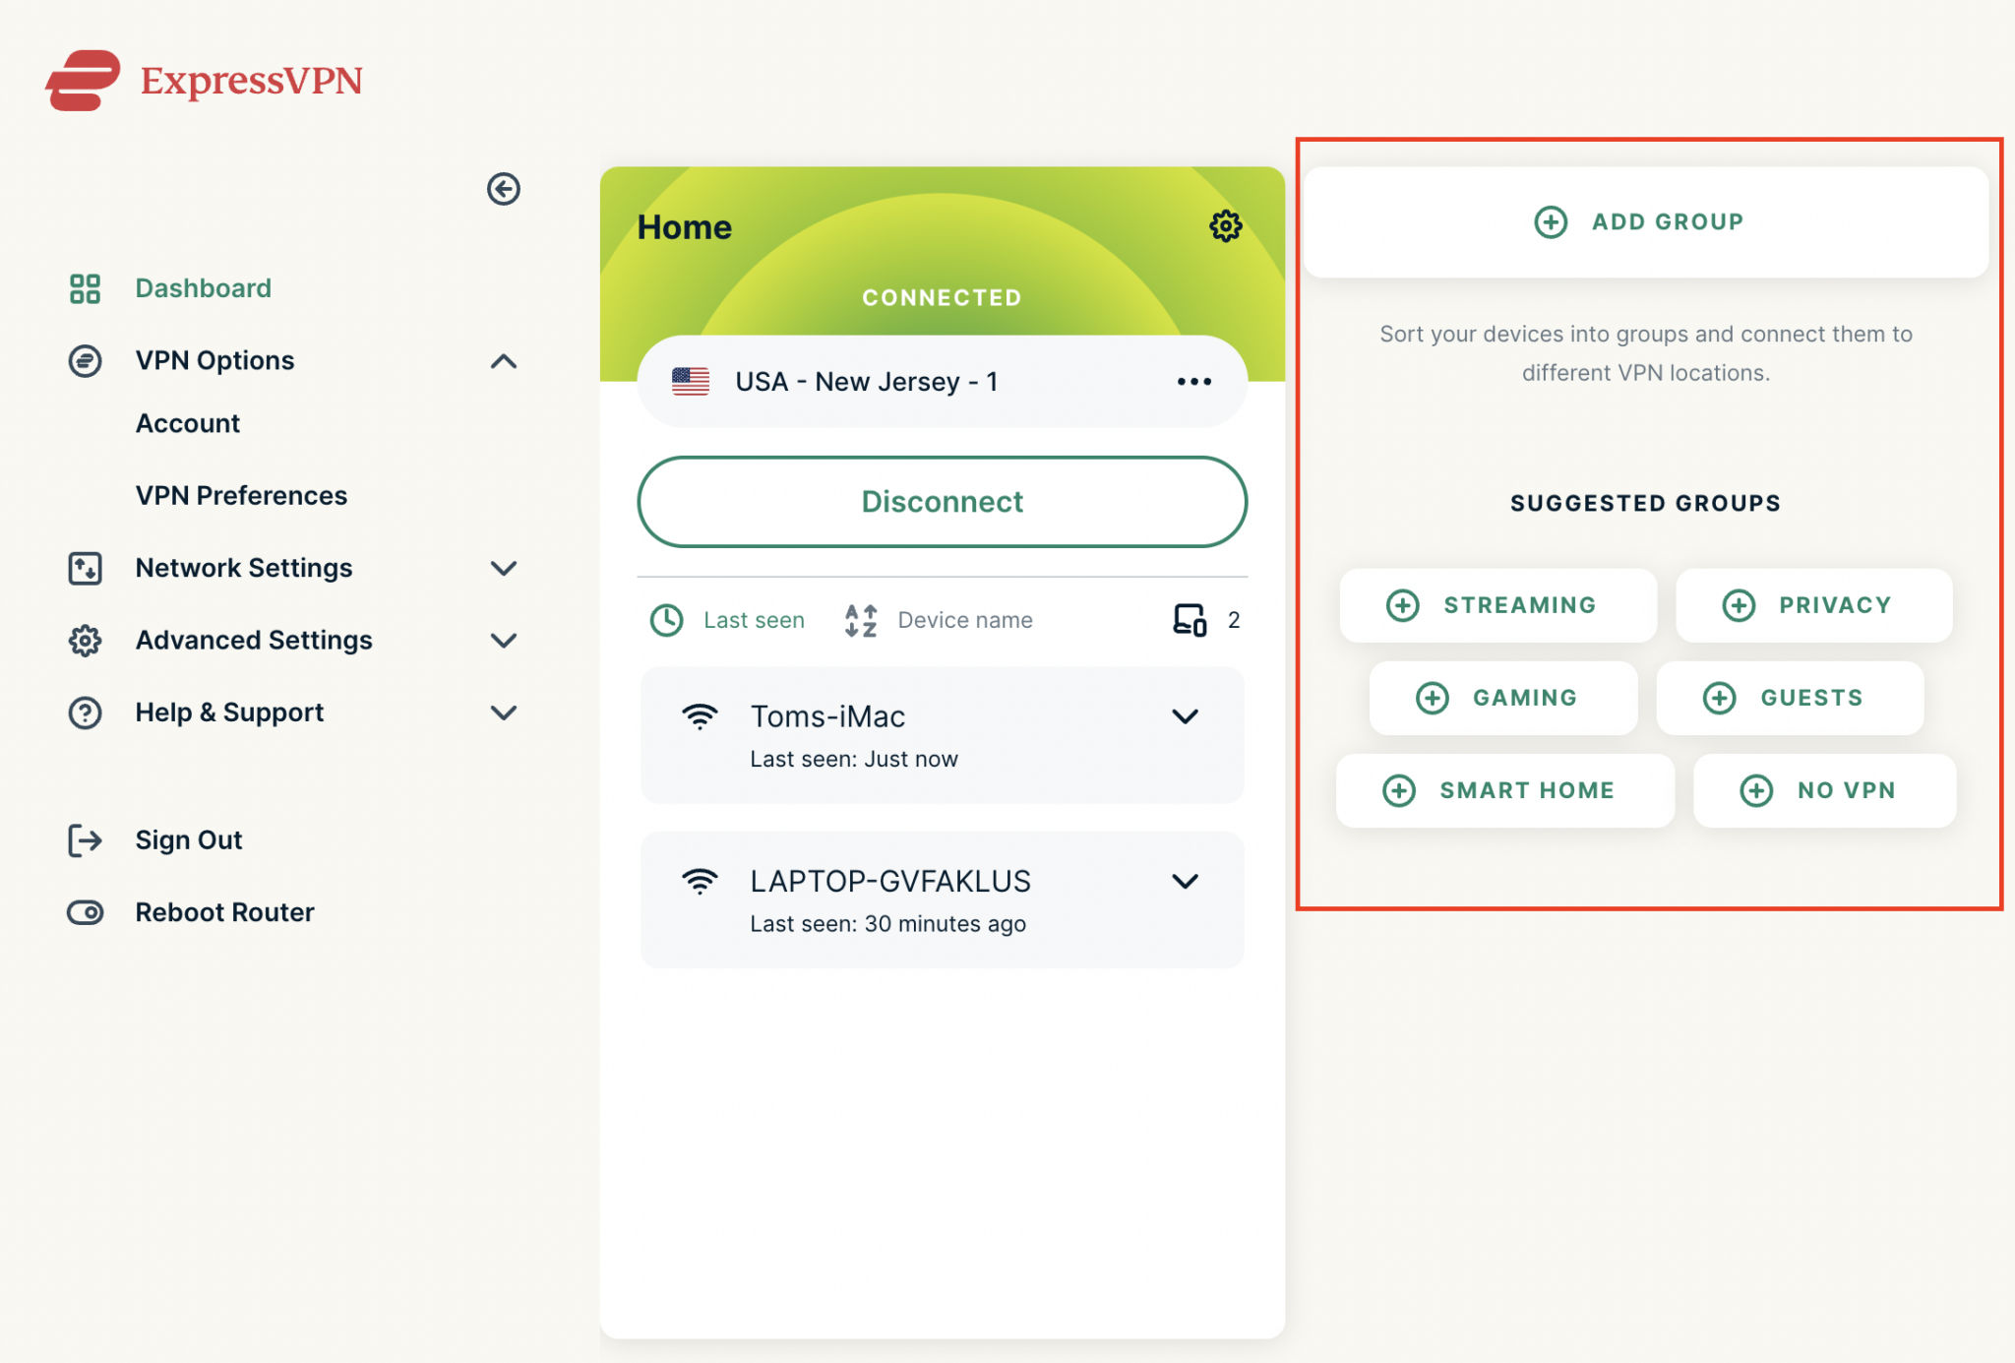Expand the Toms-iMac device details

pos(1185,716)
